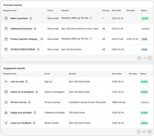The height and width of the screenshot is (136, 154).
Task: Click the bag icon for DOUBLE POINTS FRIDAY
Action: [x=6, y=49]
